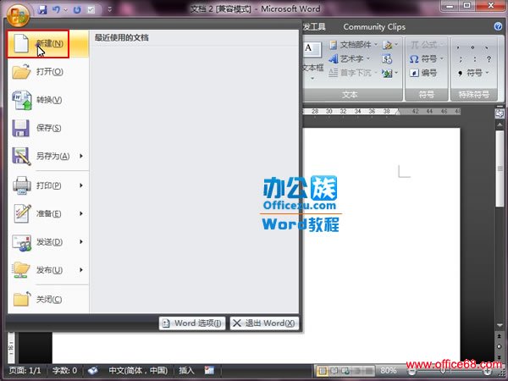Click the select browse object button
Image resolution: width=508 pixels, height=381 pixels.
500,346
